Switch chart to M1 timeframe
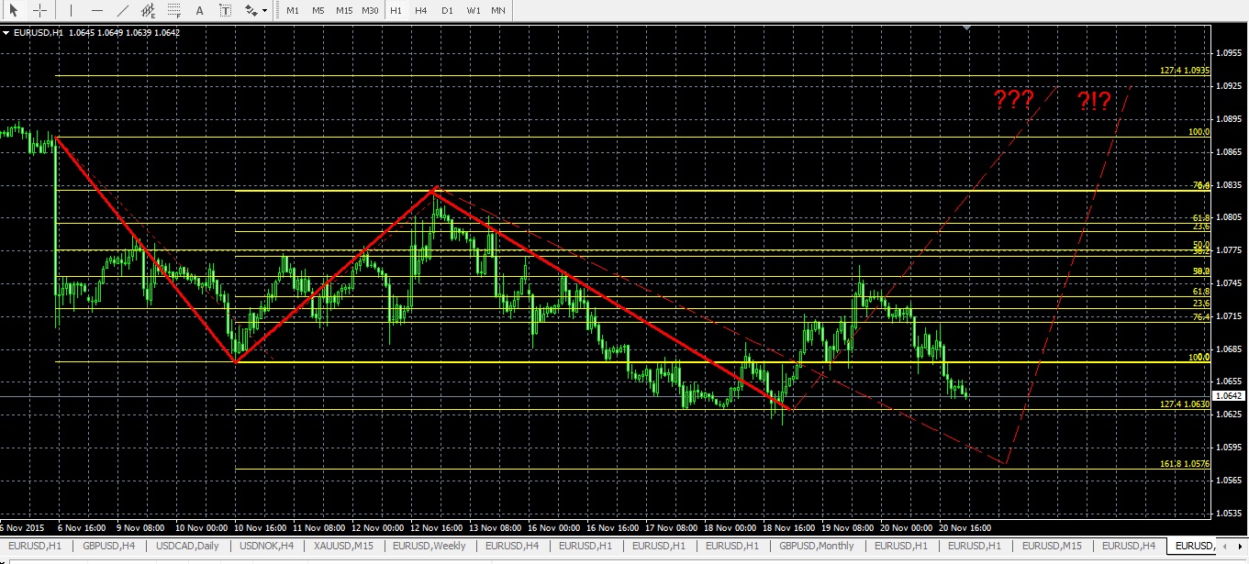This screenshot has width=1249, height=564. pos(293,10)
